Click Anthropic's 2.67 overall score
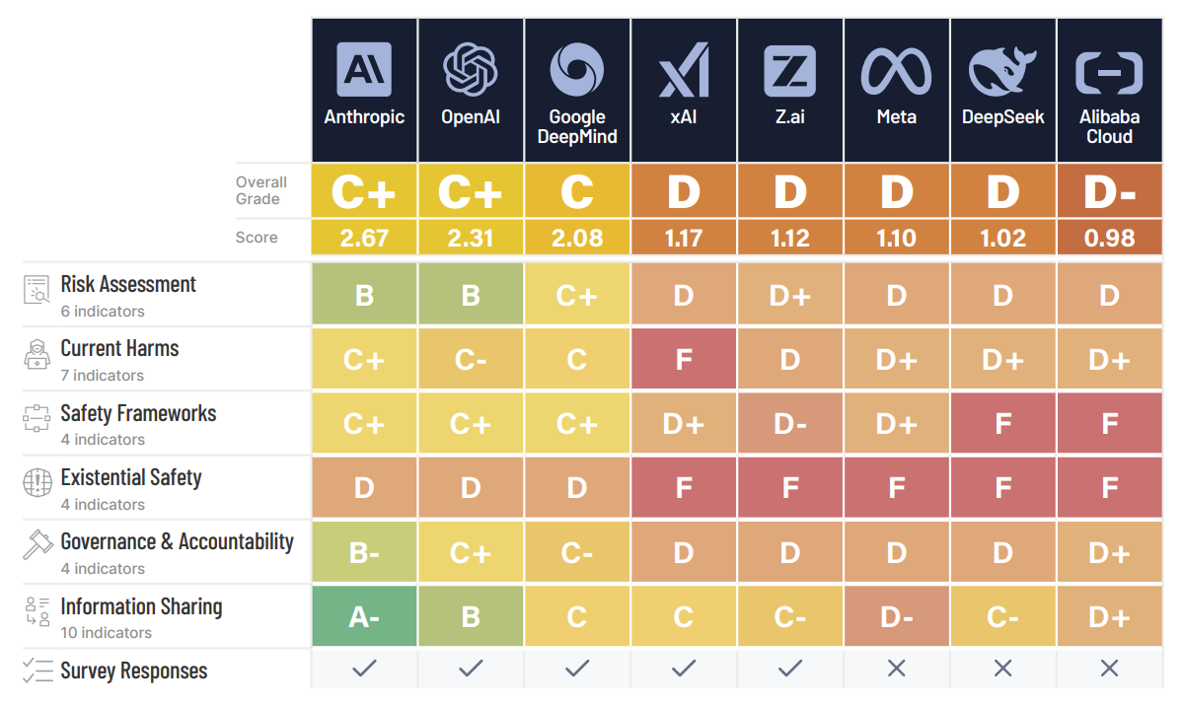Screen dimensions: 1183x708 [364, 239]
